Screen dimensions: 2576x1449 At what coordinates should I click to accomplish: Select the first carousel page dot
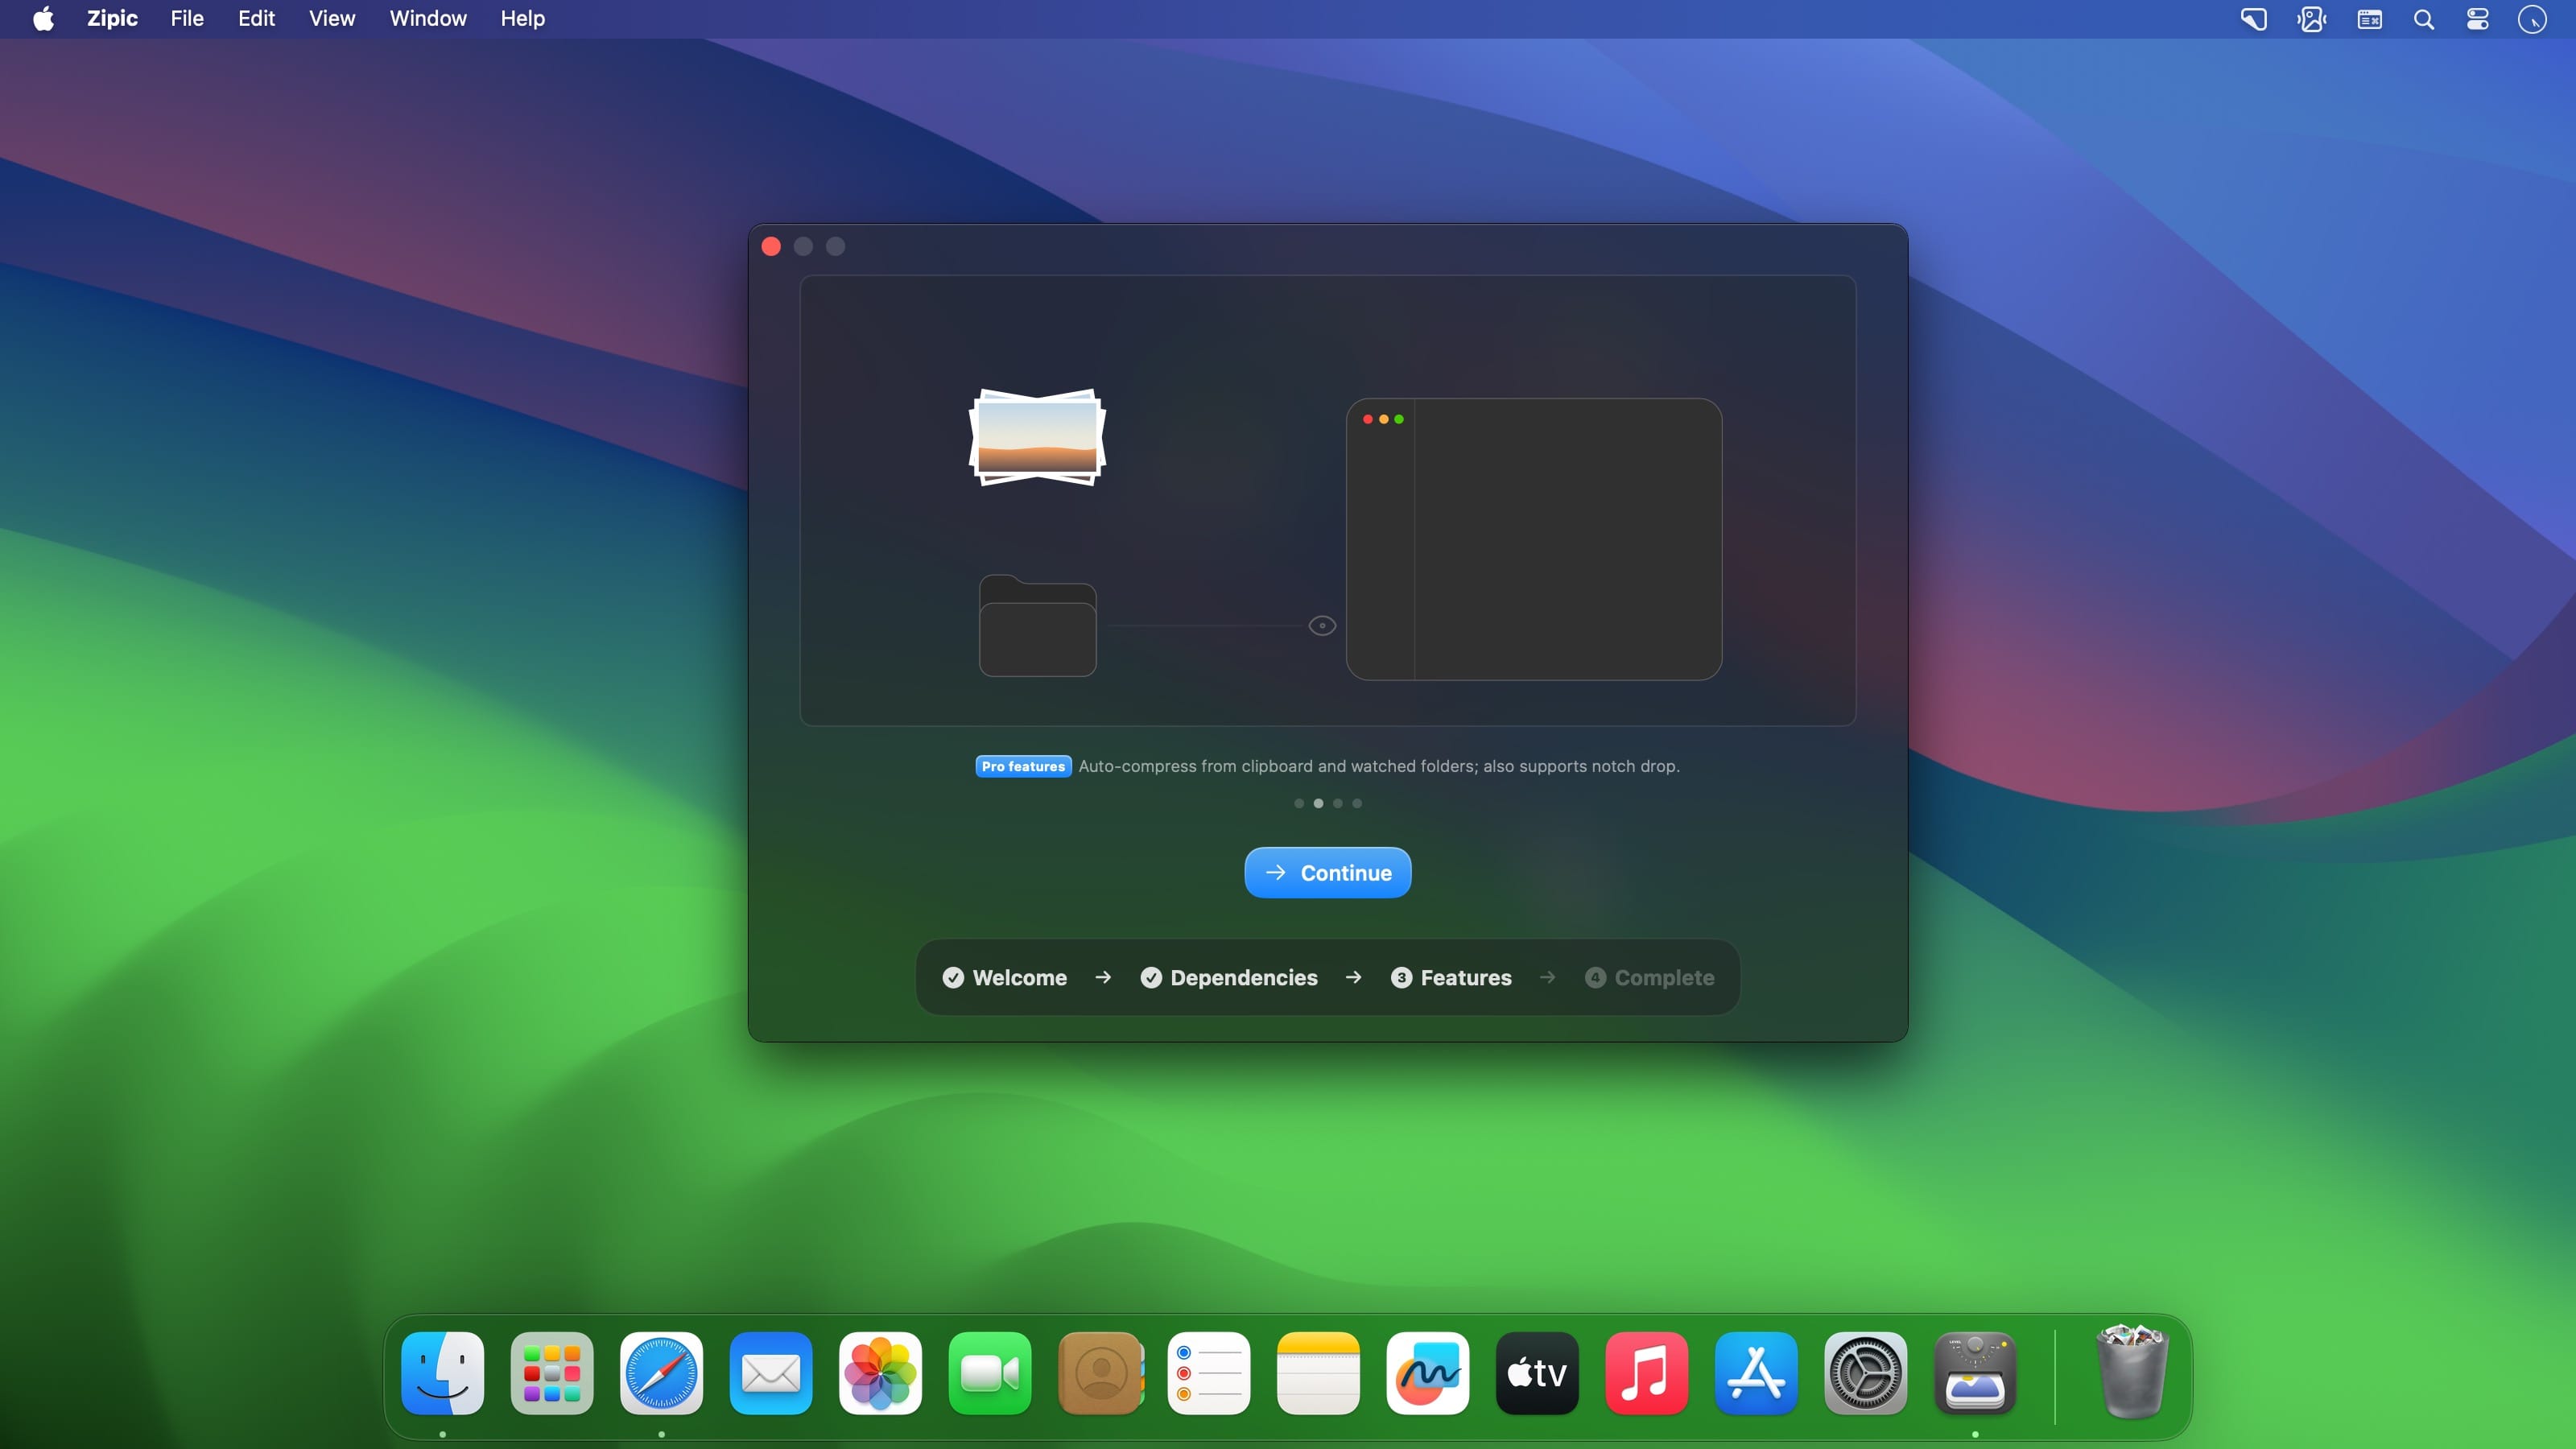tap(1298, 803)
